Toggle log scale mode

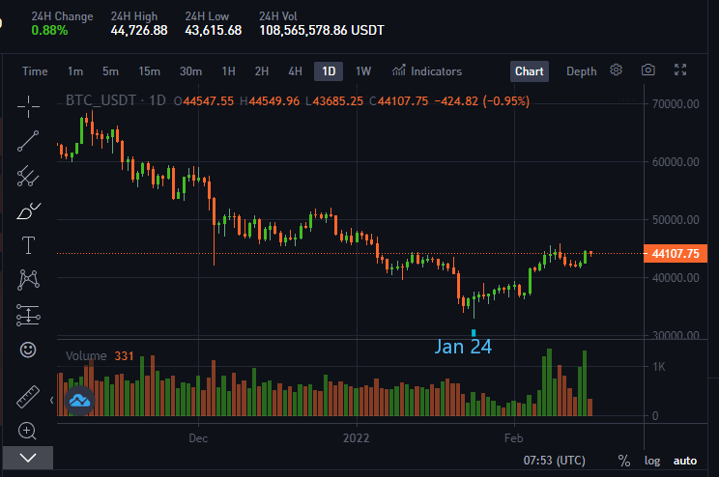click(x=652, y=461)
